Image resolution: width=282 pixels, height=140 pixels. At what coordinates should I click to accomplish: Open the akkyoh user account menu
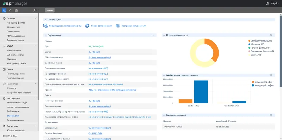(273, 4)
